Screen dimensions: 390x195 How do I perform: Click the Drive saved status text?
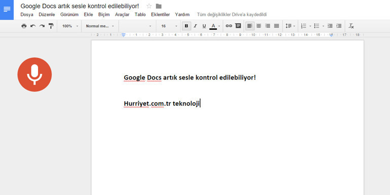point(232,15)
